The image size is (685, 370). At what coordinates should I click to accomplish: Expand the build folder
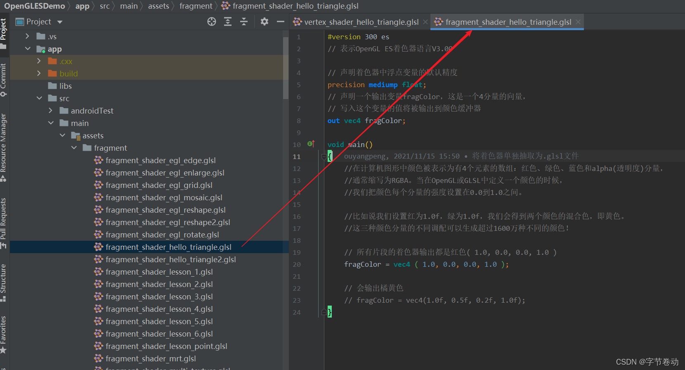coord(39,74)
